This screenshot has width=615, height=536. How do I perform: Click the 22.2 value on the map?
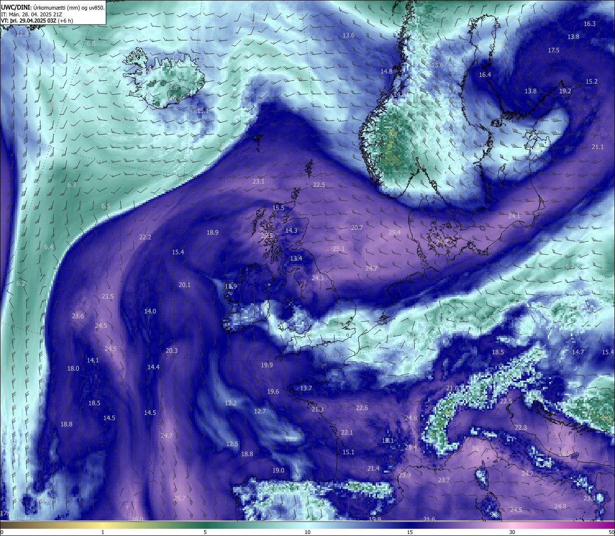145,237
